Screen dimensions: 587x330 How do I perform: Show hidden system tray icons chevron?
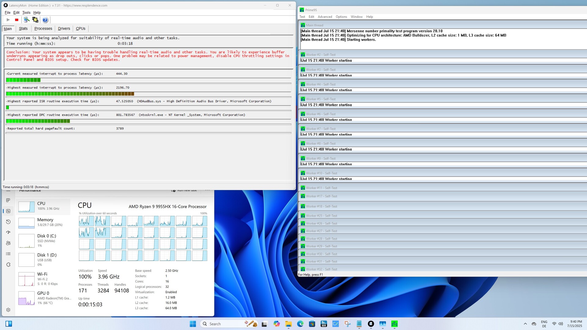[x=525, y=324]
